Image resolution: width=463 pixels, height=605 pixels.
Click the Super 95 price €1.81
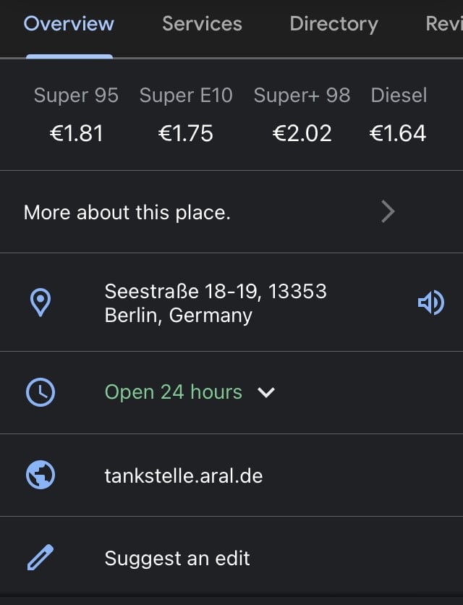point(76,133)
